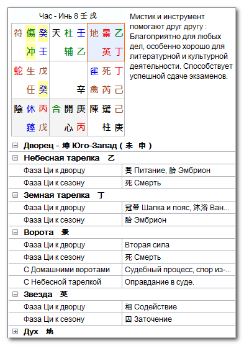Click value '養 Питание, 胎 Эмбрион'
Viewport: 244px width, 346px height.
168,171
